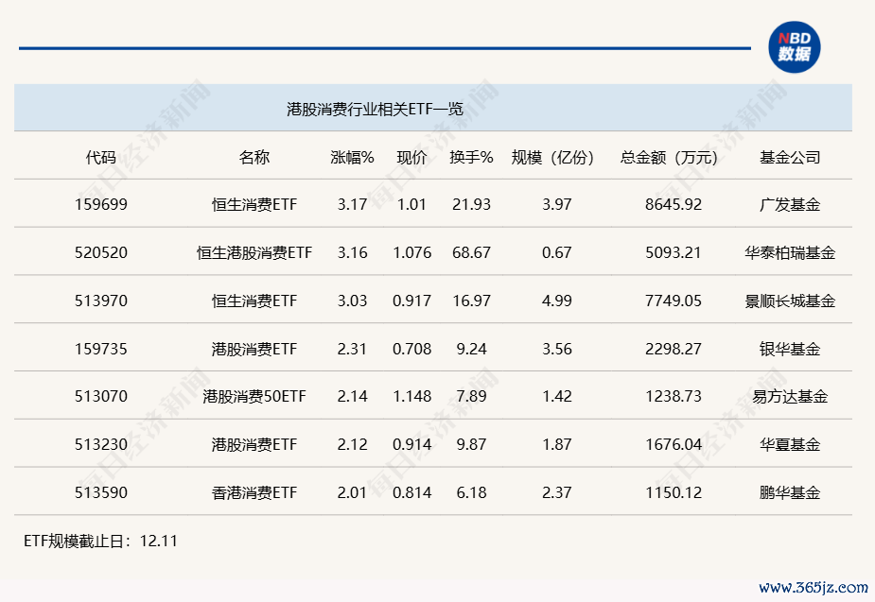Click the scale value 3.56
The image size is (875, 602).
point(557,349)
